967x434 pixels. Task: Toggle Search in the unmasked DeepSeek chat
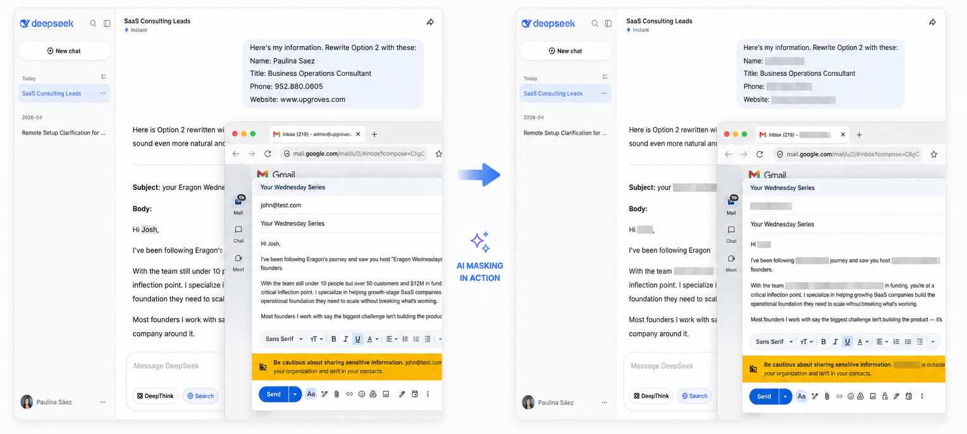(200, 396)
